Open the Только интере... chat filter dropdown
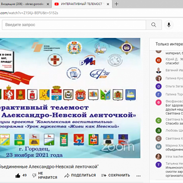 pos(169,44)
